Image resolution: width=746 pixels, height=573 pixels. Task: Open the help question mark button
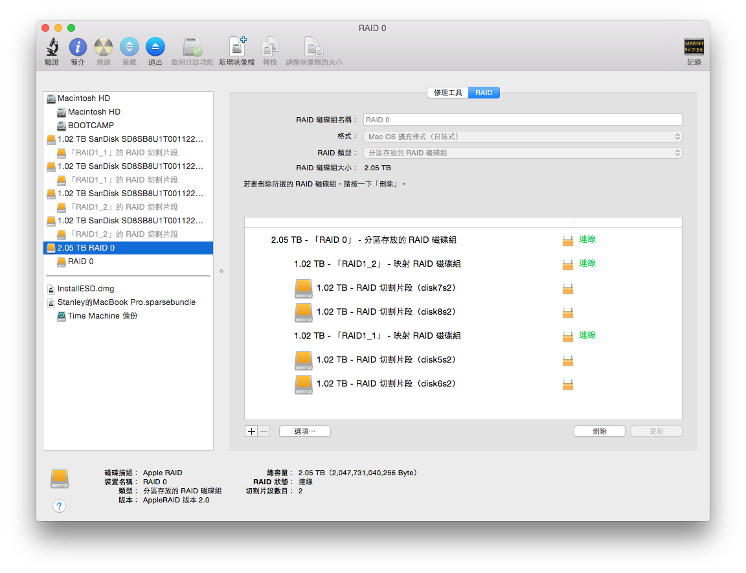59,506
